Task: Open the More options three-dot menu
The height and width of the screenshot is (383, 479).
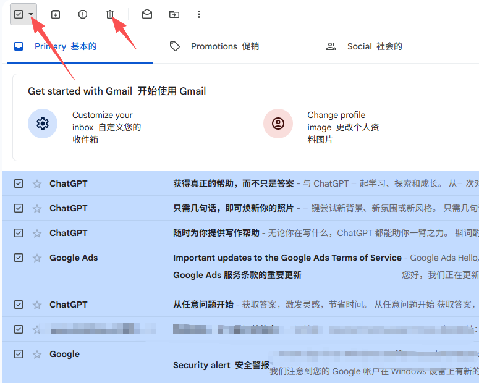Action: point(199,14)
